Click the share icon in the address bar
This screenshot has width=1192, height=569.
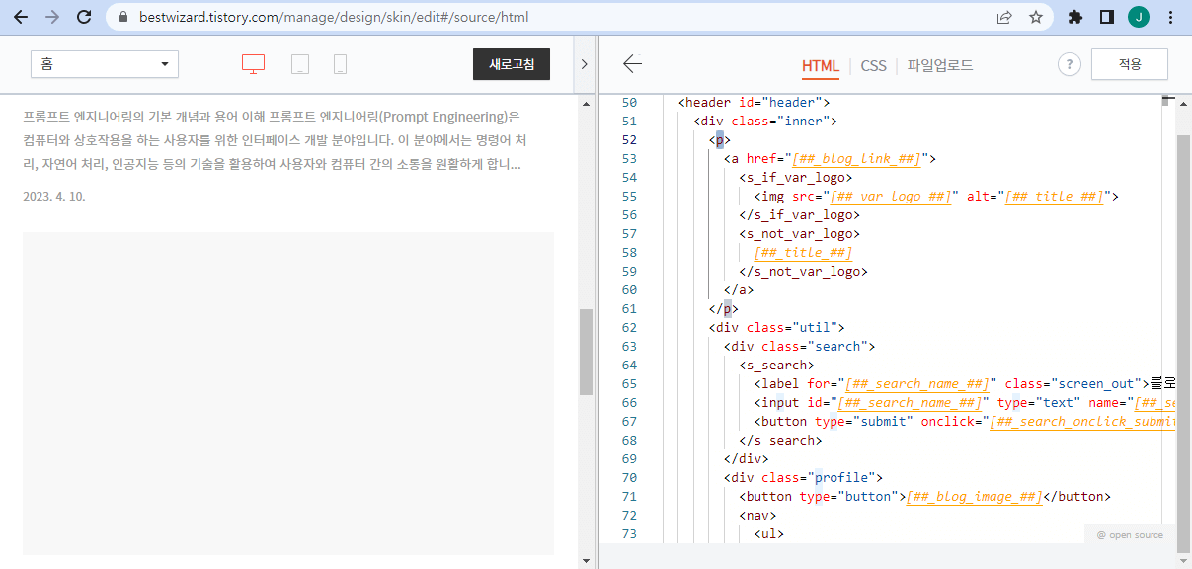[x=1003, y=17]
